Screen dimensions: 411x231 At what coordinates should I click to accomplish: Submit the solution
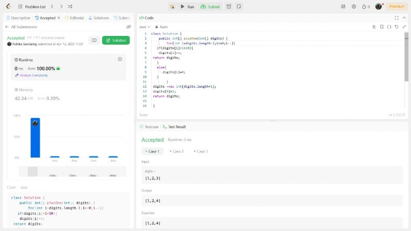[x=211, y=7]
